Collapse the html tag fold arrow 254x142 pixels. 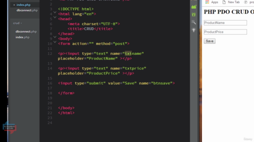pos(55,12)
